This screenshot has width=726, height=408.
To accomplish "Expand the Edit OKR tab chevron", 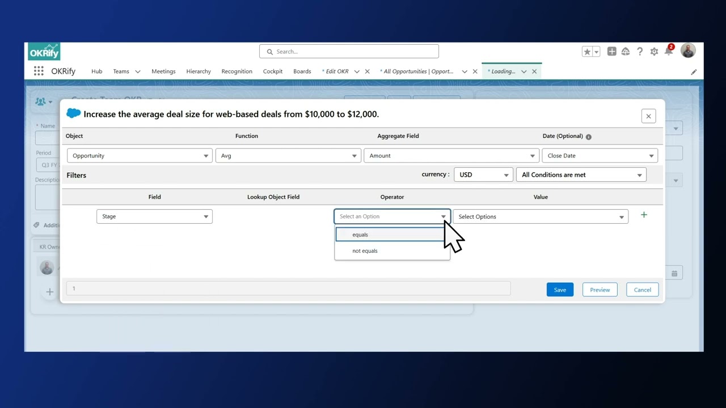I will 357,71.
